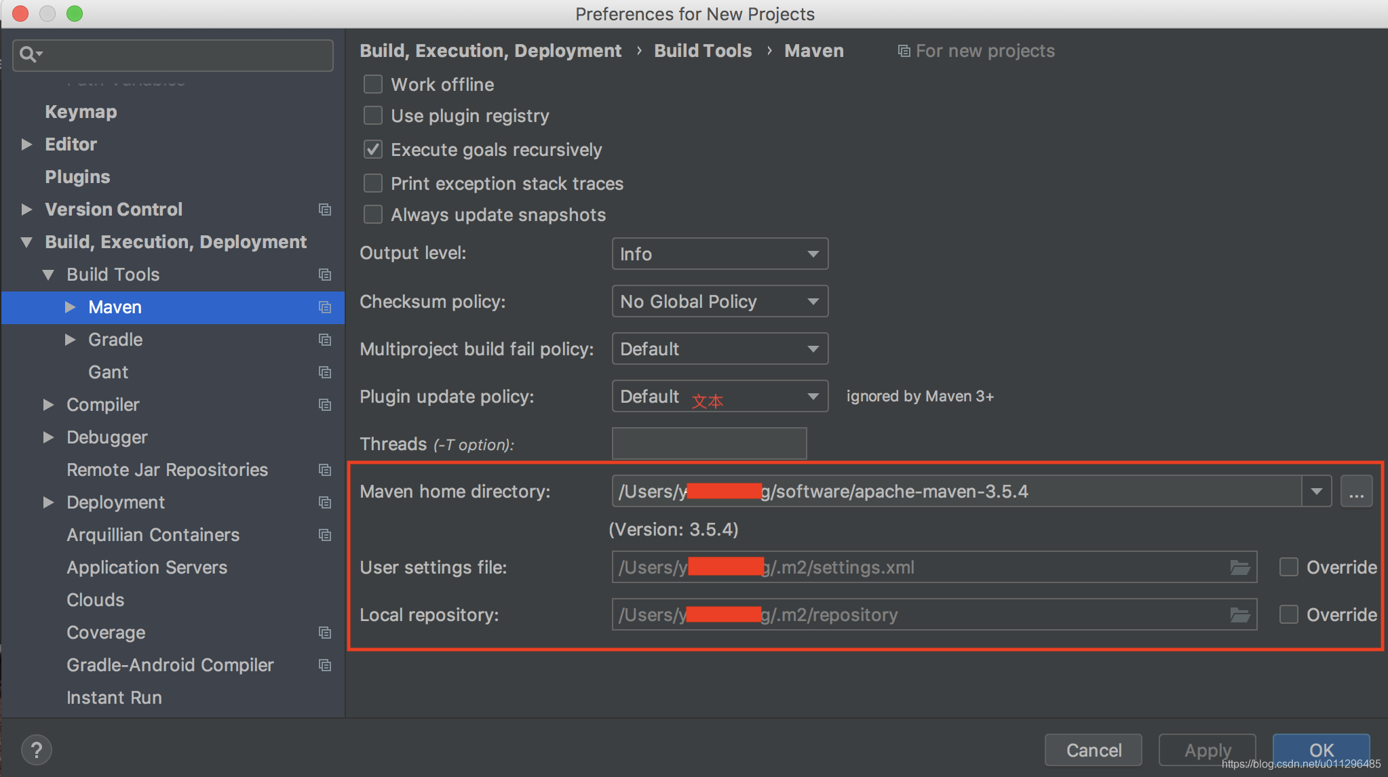The width and height of the screenshot is (1388, 777).
Task: Enable the Use plugin registry checkbox
Action: pos(373,115)
